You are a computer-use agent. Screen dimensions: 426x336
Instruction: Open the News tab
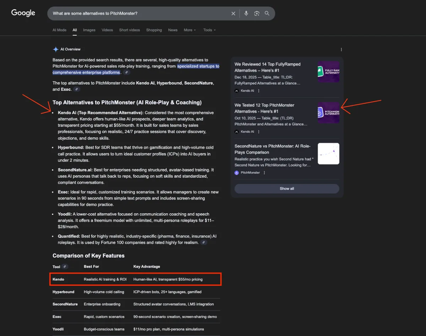pyautogui.click(x=173, y=30)
